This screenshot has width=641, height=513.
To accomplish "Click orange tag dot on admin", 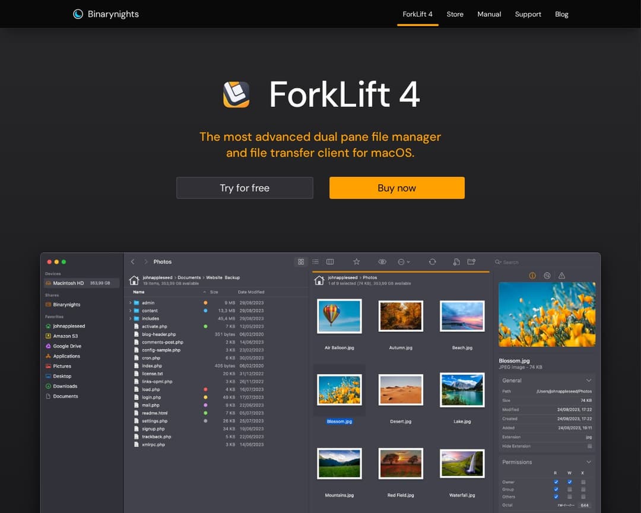I will (x=205, y=303).
